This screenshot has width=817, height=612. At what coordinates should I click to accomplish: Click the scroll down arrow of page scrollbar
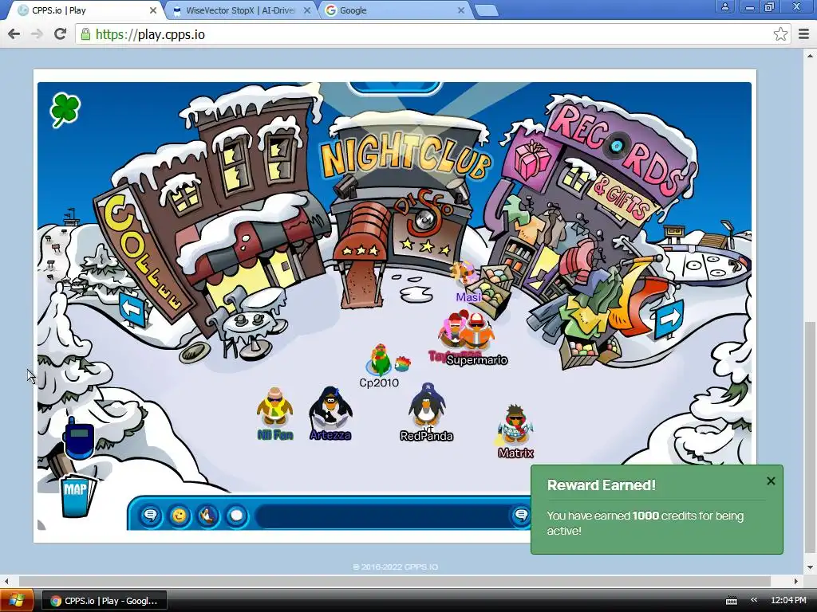pyautogui.click(x=810, y=567)
